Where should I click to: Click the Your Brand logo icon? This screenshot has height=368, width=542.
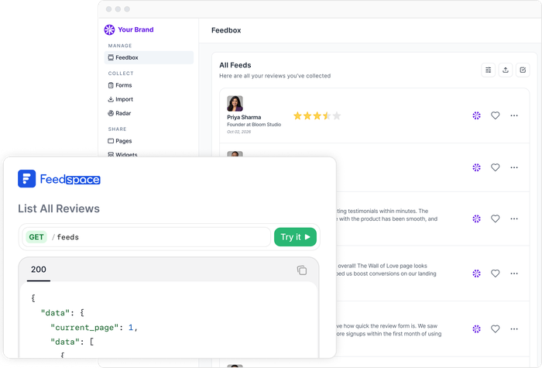(109, 29)
